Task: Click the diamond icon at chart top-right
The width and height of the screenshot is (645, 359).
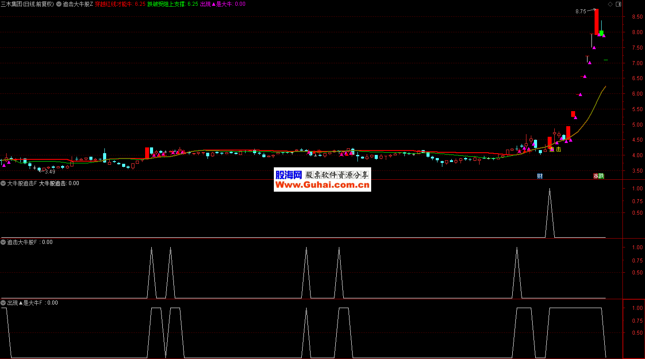Action: coord(610,4)
